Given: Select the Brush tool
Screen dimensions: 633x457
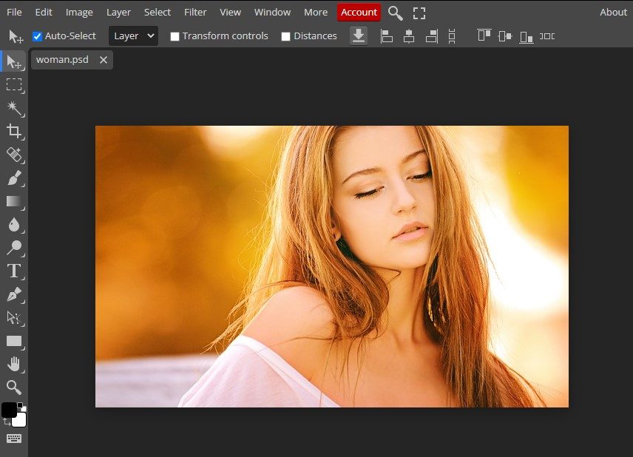Looking at the screenshot, I should tap(13, 178).
